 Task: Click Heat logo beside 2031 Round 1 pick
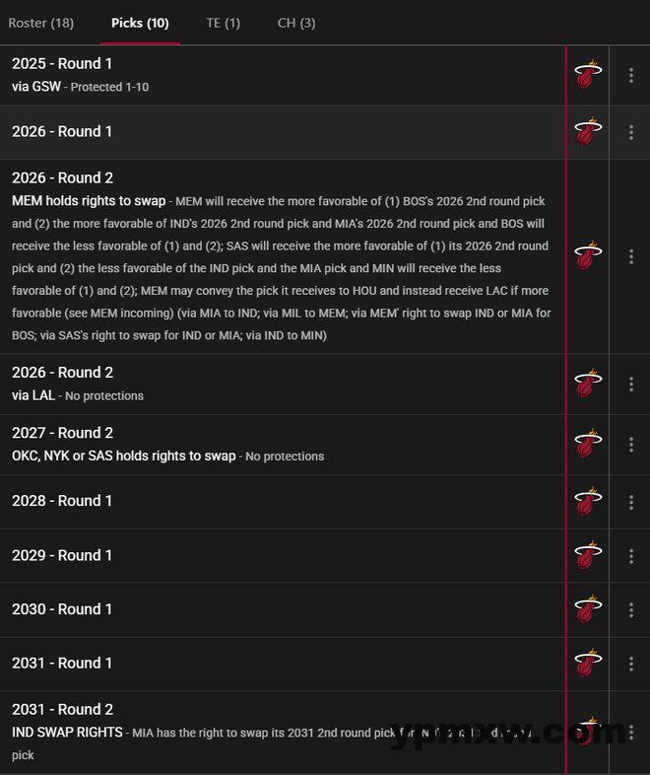[x=588, y=663]
